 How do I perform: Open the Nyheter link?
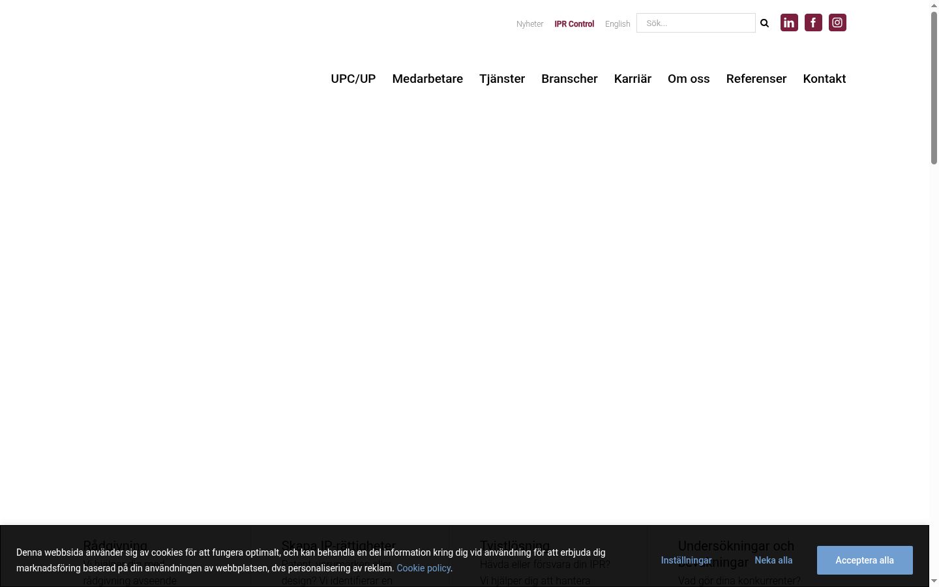[x=529, y=24]
